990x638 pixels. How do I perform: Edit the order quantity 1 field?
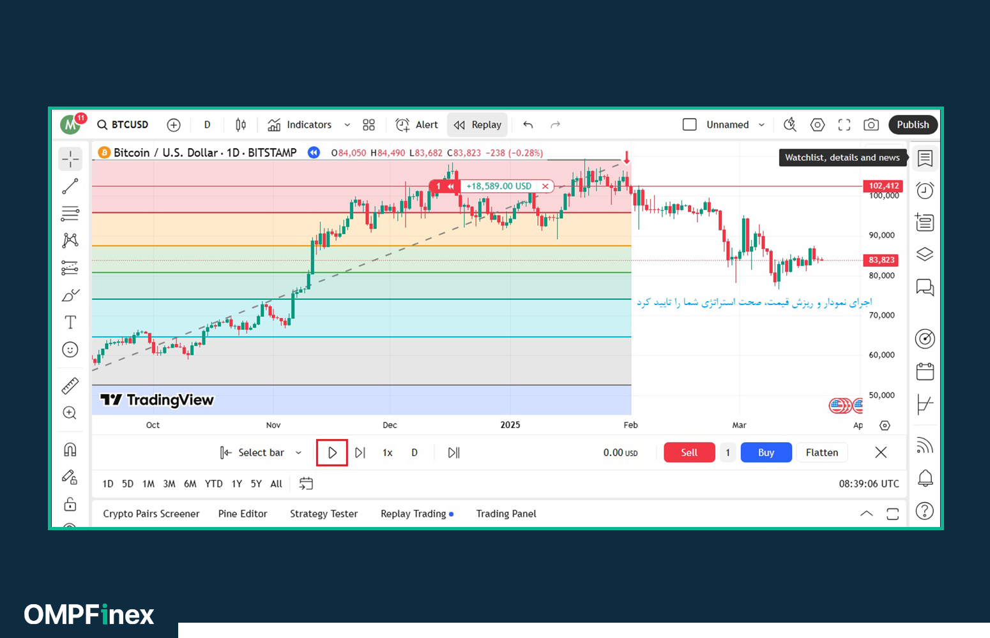tap(727, 452)
